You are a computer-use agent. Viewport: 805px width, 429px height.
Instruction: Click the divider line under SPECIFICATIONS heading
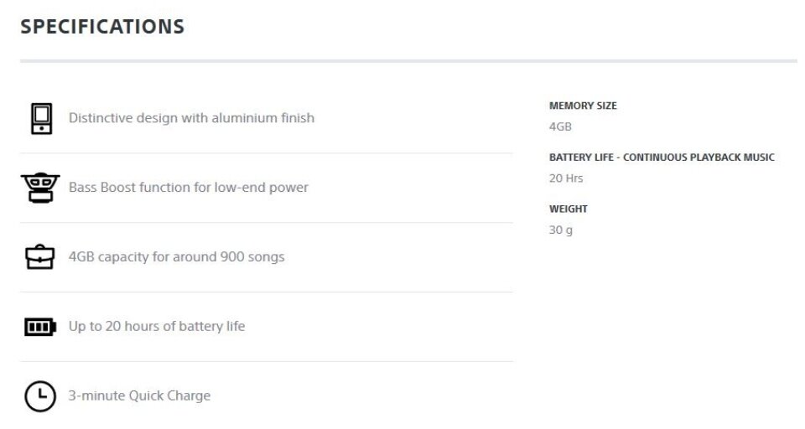pos(408,61)
